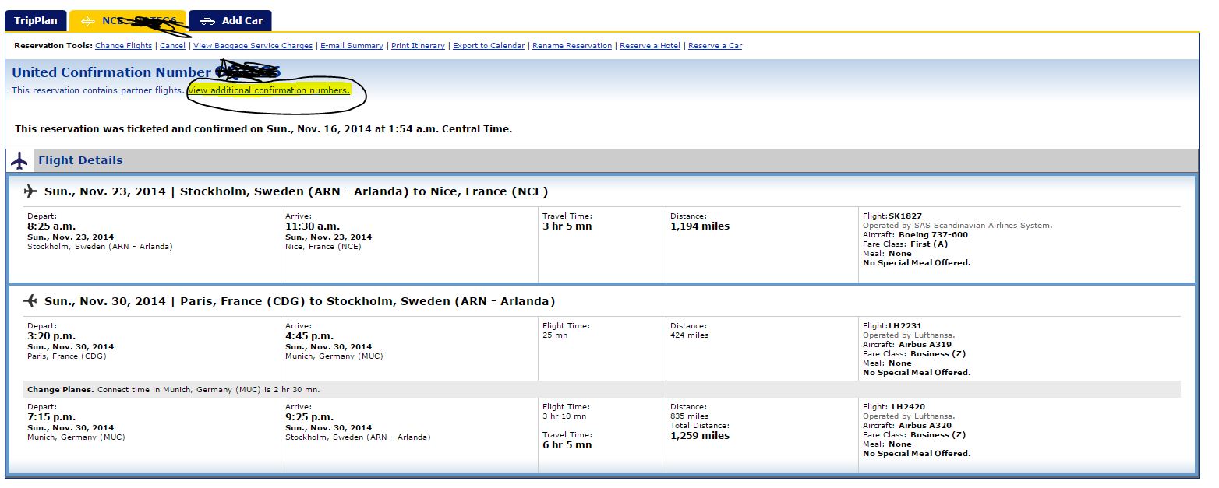This screenshot has width=1219, height=488.
Task: Click the car icon in the Add Car tab
Action: point(207,21)
